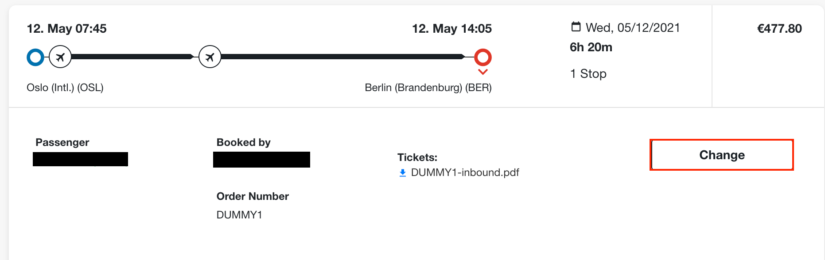This screenshot has width=825, height=260.
Task: Click the Wed, 05/12/2021 date text
Action: (x=633, y=28)
